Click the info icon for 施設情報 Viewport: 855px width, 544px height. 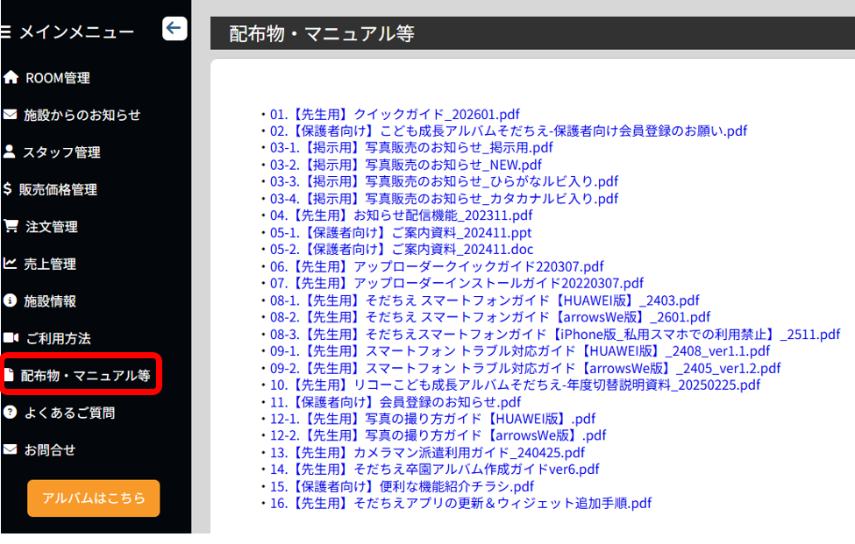(x=11, y=300)
